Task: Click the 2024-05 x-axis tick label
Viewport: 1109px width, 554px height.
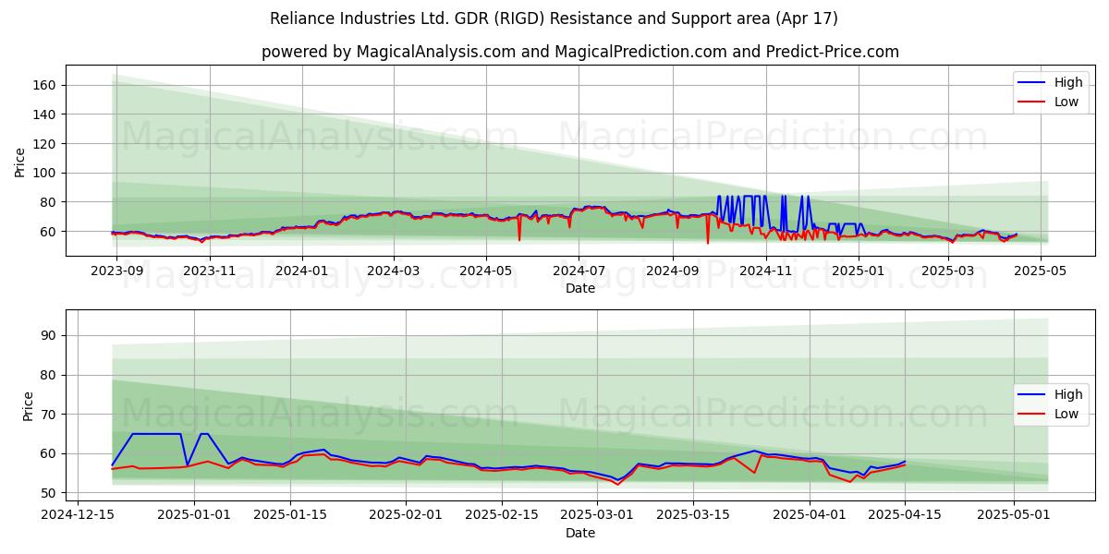Action: click(x=486, y=271)
